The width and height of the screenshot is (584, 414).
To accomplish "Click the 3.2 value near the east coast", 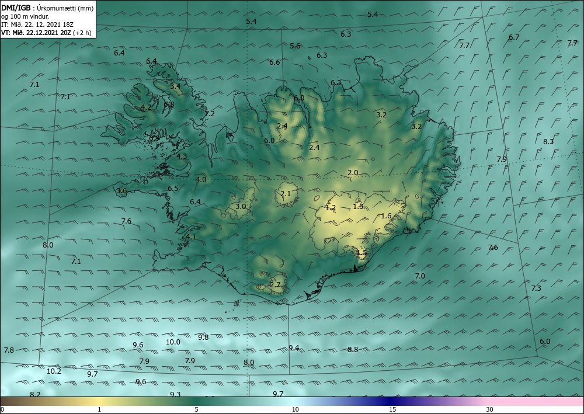I will 416,127.
